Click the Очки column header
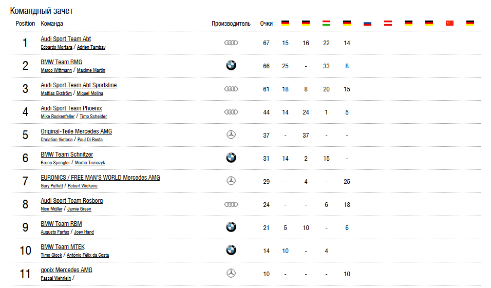The width and height of the screenshot is (491, 288). click(267, 24)
